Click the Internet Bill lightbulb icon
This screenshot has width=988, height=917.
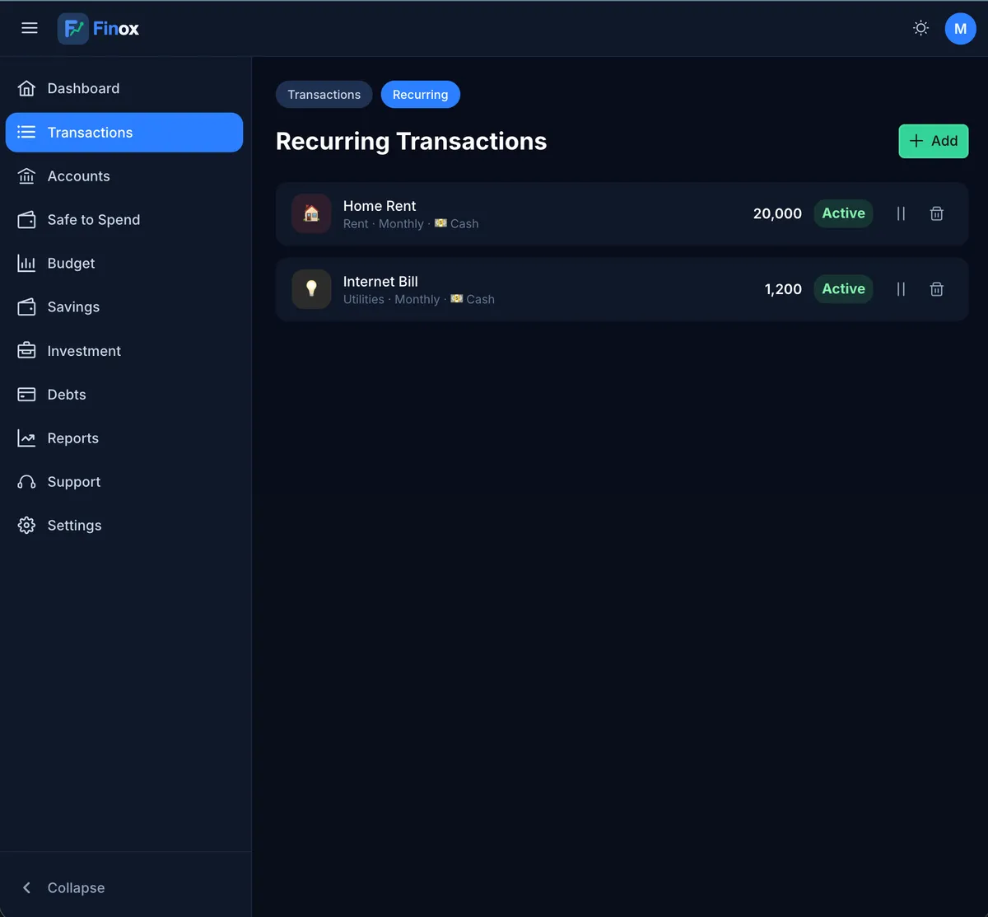311,289
